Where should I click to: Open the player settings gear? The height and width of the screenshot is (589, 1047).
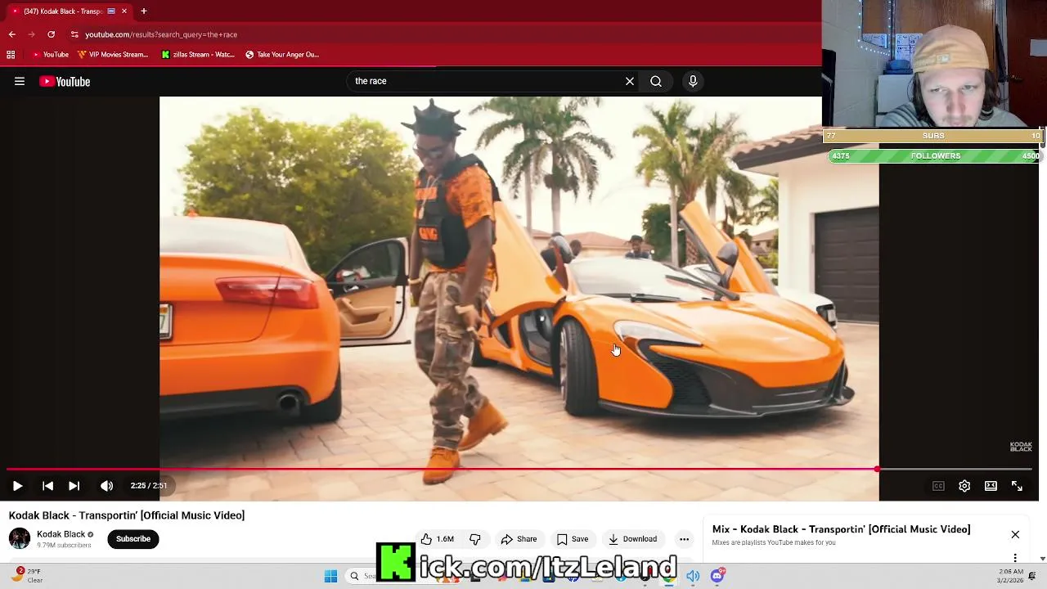click(x=964, y=486)
